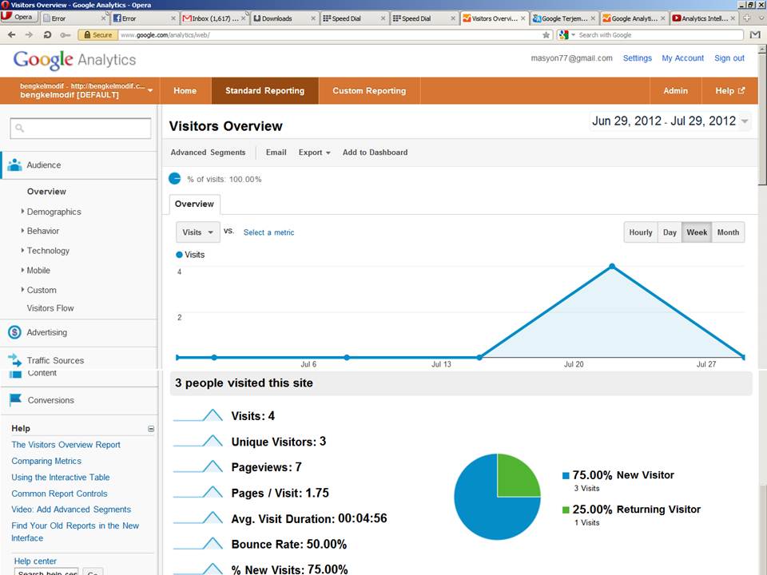The width and height of the screenshot is (767, 575).
Task: Select the Day graph interval
Action: (670, 232)
